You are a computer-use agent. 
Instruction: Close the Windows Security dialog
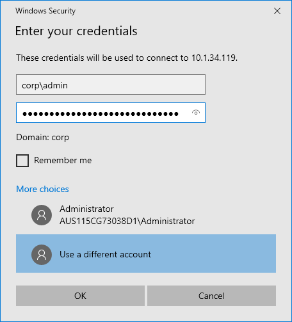(277, 11)
